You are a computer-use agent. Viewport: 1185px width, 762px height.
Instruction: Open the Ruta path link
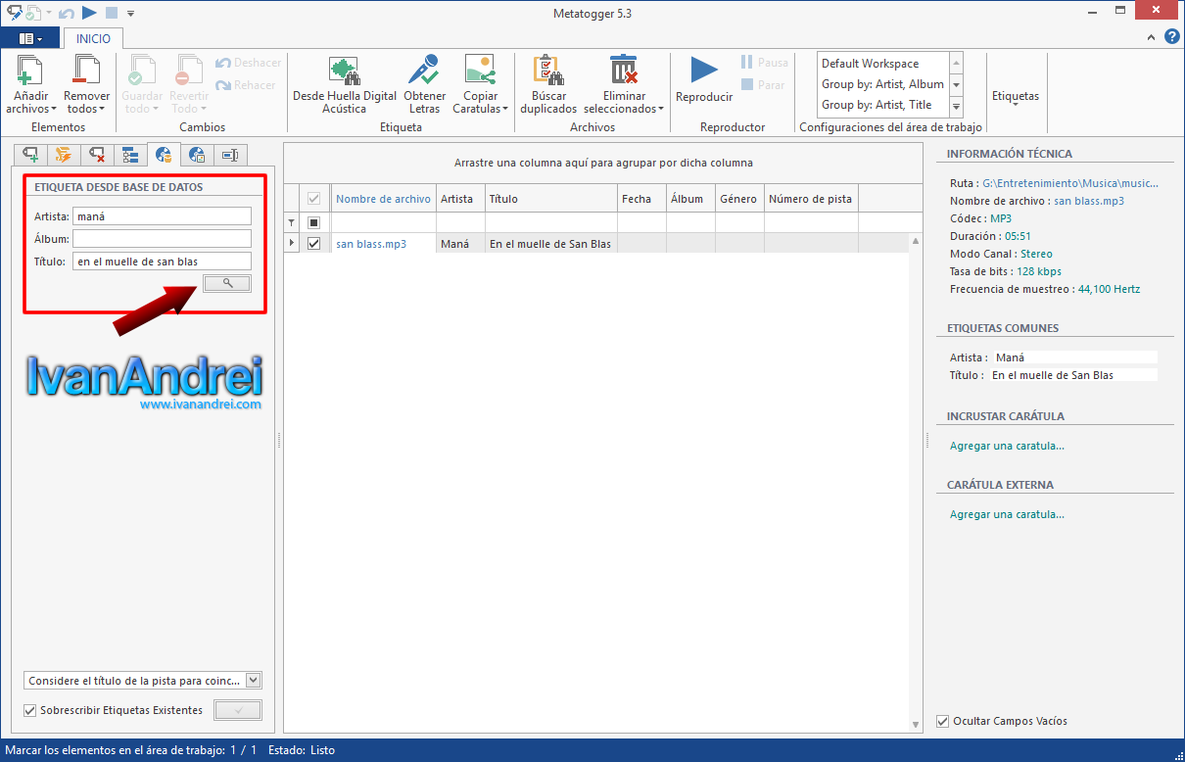coord(1069,183)
